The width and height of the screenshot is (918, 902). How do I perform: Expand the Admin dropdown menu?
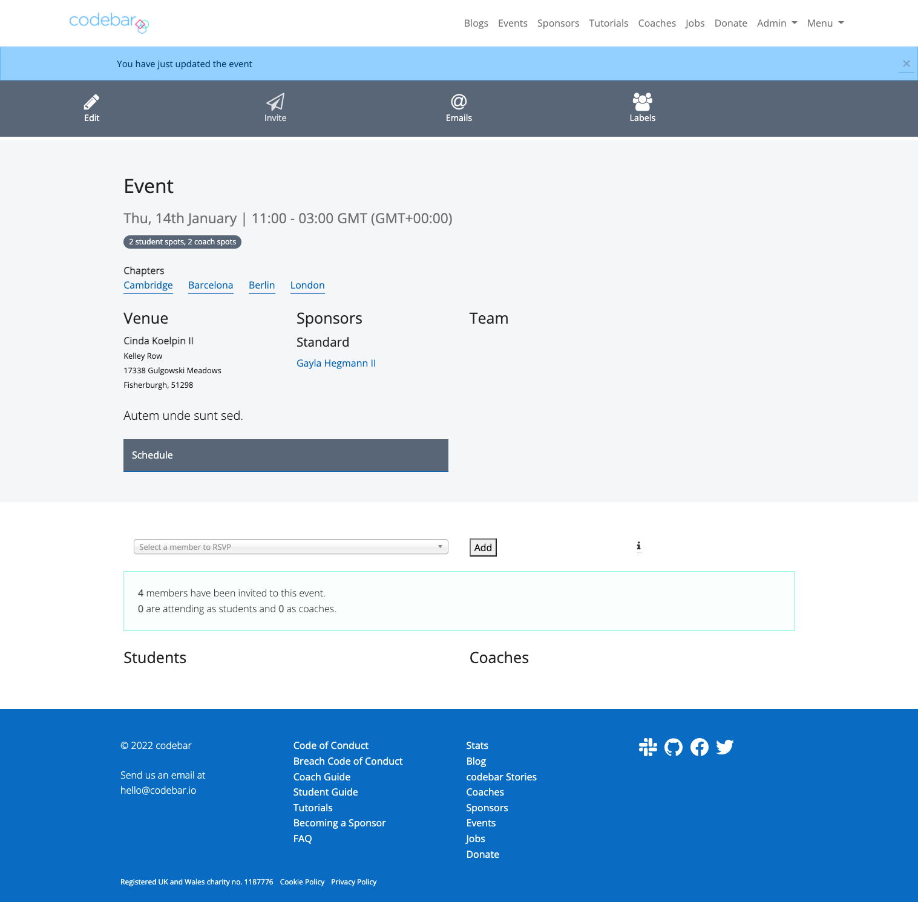tap(776, 23)
